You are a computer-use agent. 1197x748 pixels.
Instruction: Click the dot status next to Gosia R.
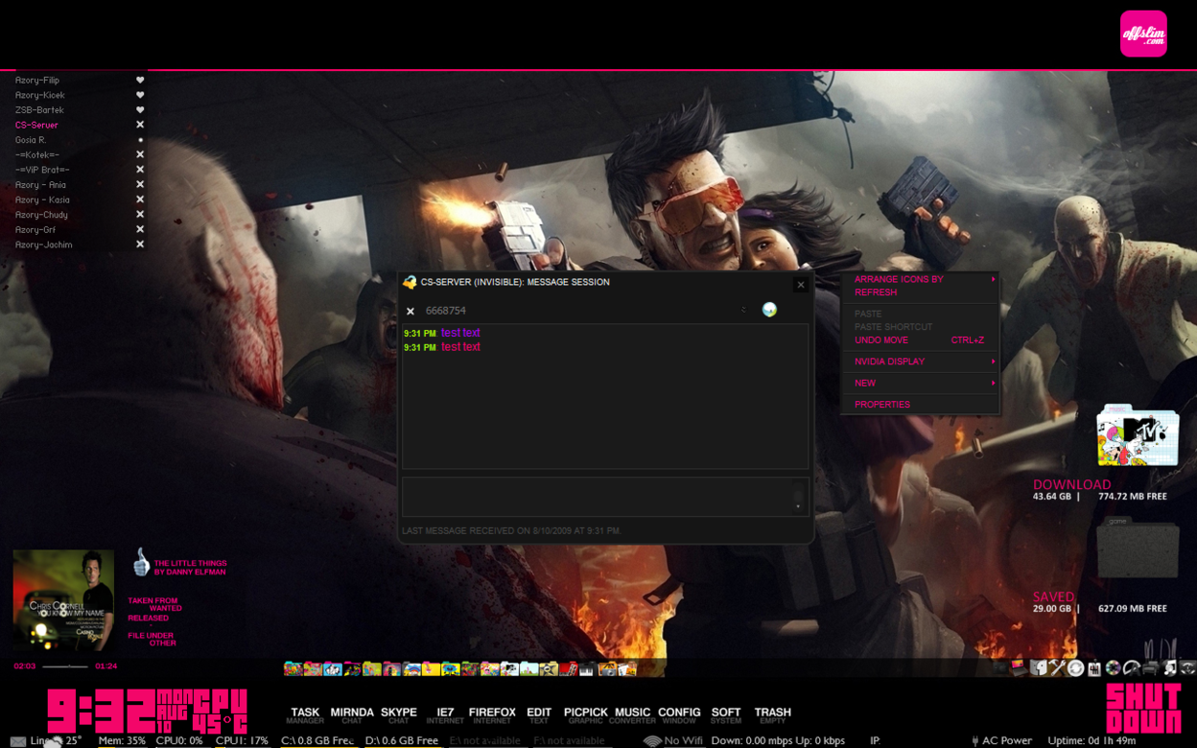click(140, 140)
